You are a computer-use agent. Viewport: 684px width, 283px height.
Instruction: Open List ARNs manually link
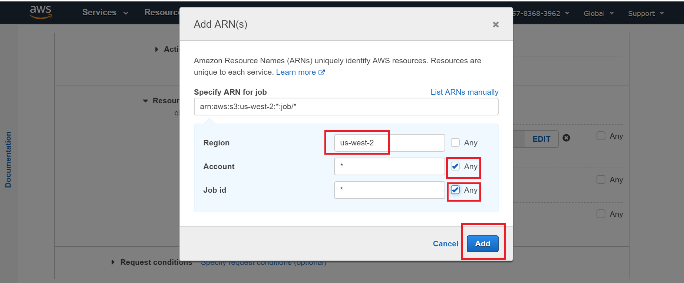tap(464, 92)
